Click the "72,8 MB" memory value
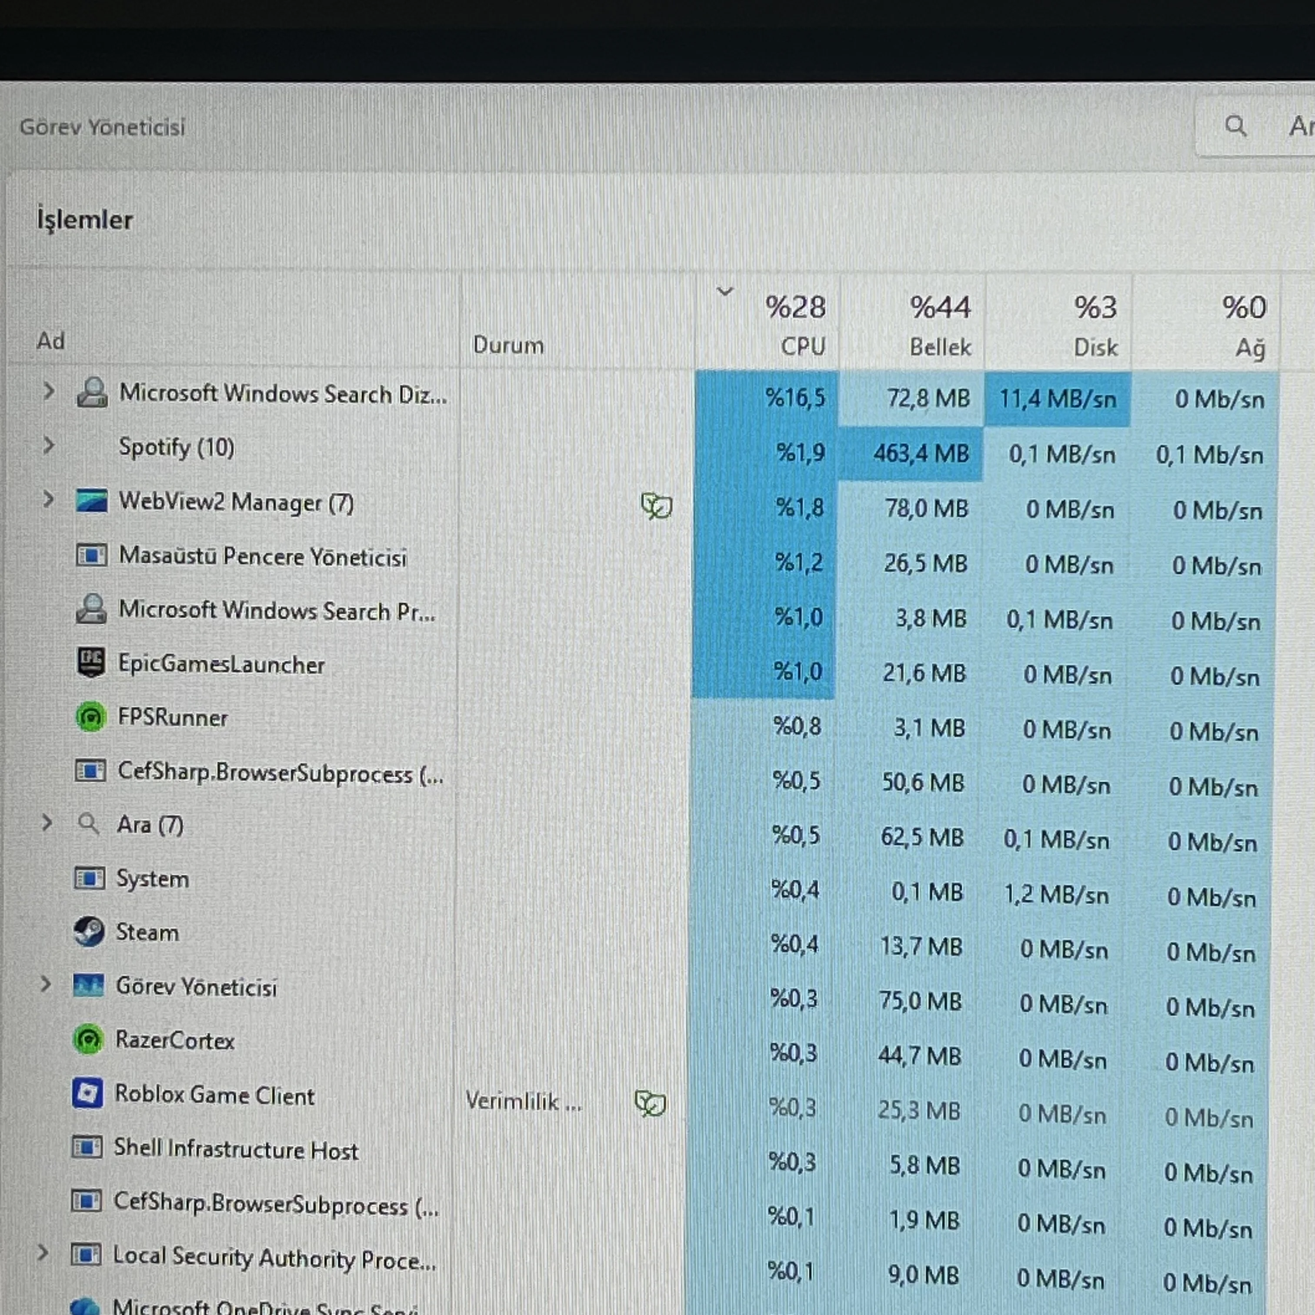Image resolution: width=1315 pixels, height=1315 pixels. [x=928, y=398]
